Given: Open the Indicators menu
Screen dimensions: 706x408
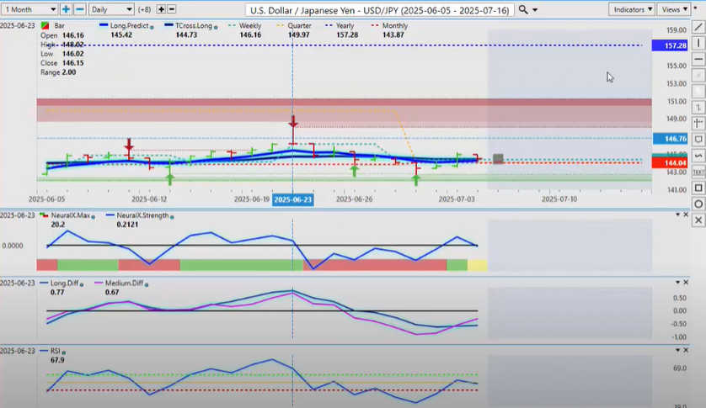Looking at the screenshot, I should [631, 9].
